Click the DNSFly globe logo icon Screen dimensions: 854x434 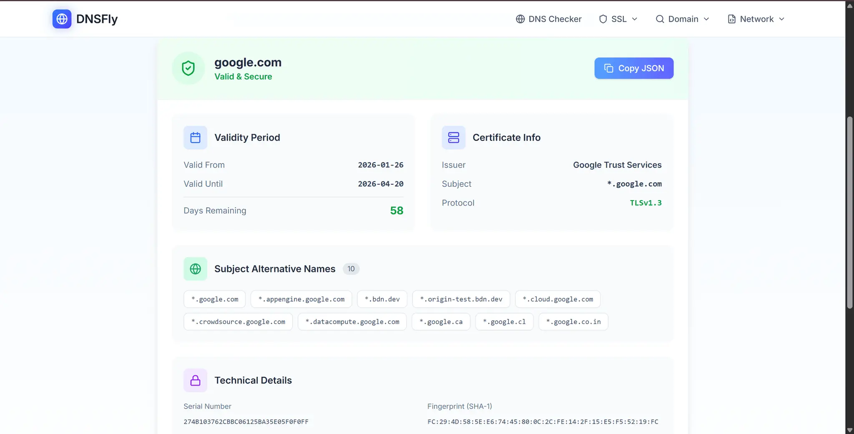[x=62, y=19]
